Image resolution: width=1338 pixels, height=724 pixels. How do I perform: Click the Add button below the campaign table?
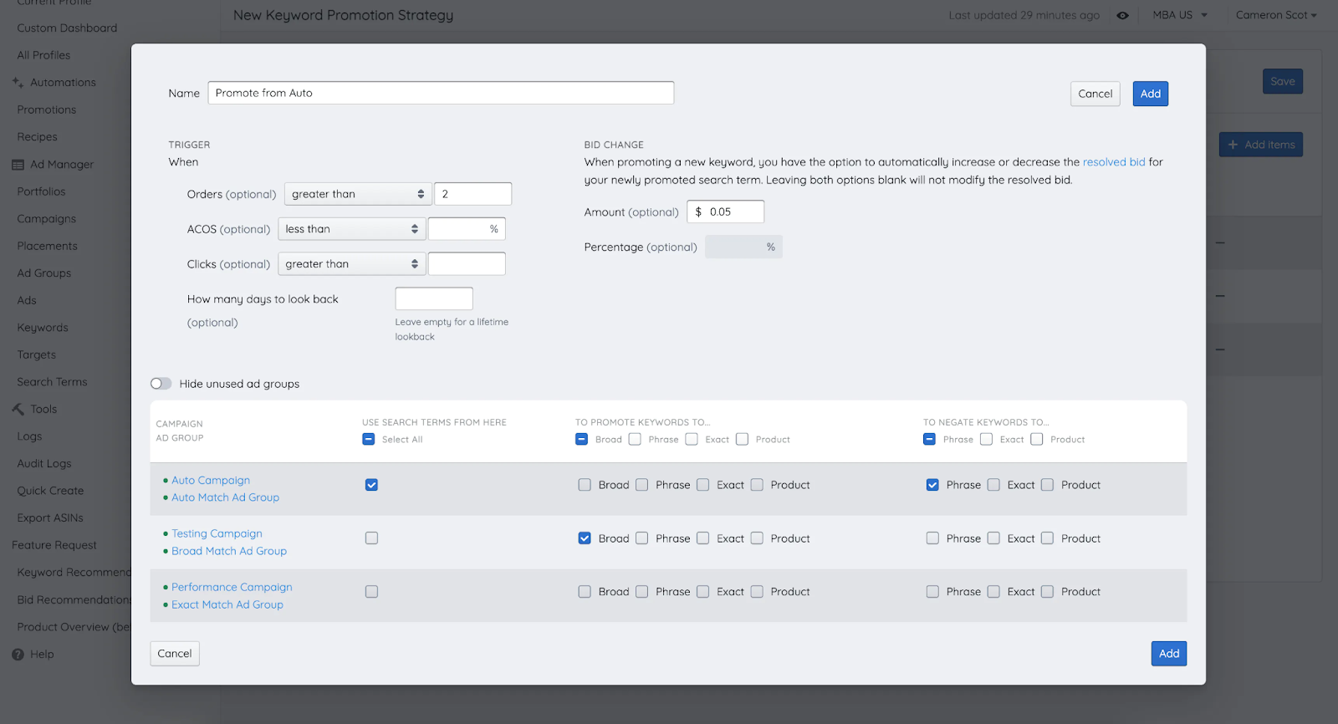(1169, 654)
